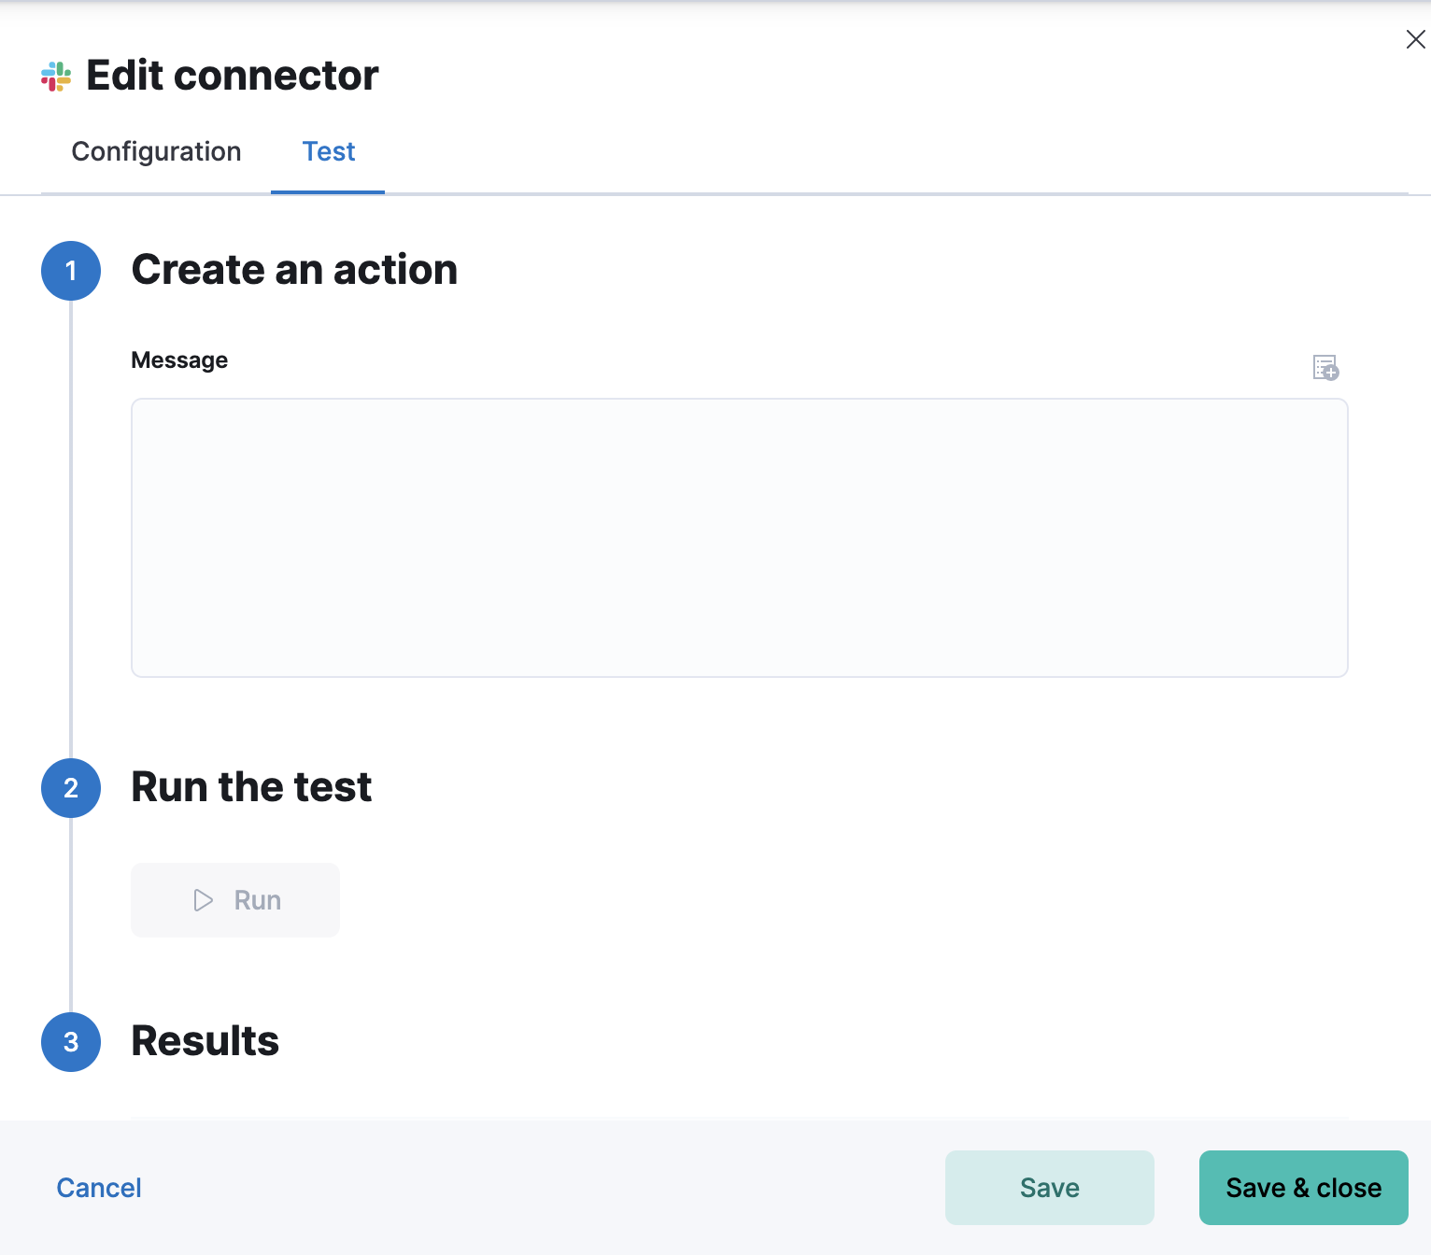Click the play icon inside the Run button
Screen dimensions: 1431x1255
(x=202, y=899)
